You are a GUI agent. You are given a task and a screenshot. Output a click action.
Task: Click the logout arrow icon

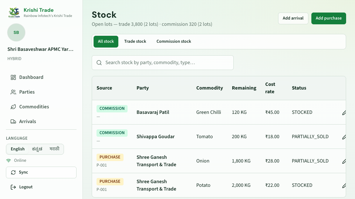pos(13,187)
